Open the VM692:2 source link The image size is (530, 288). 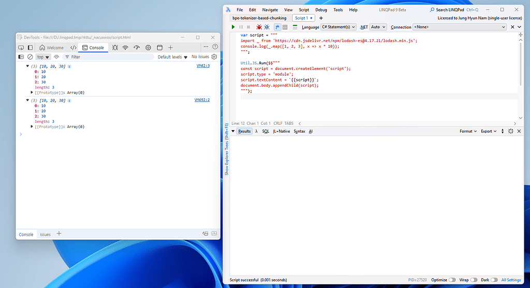point(202,100)
